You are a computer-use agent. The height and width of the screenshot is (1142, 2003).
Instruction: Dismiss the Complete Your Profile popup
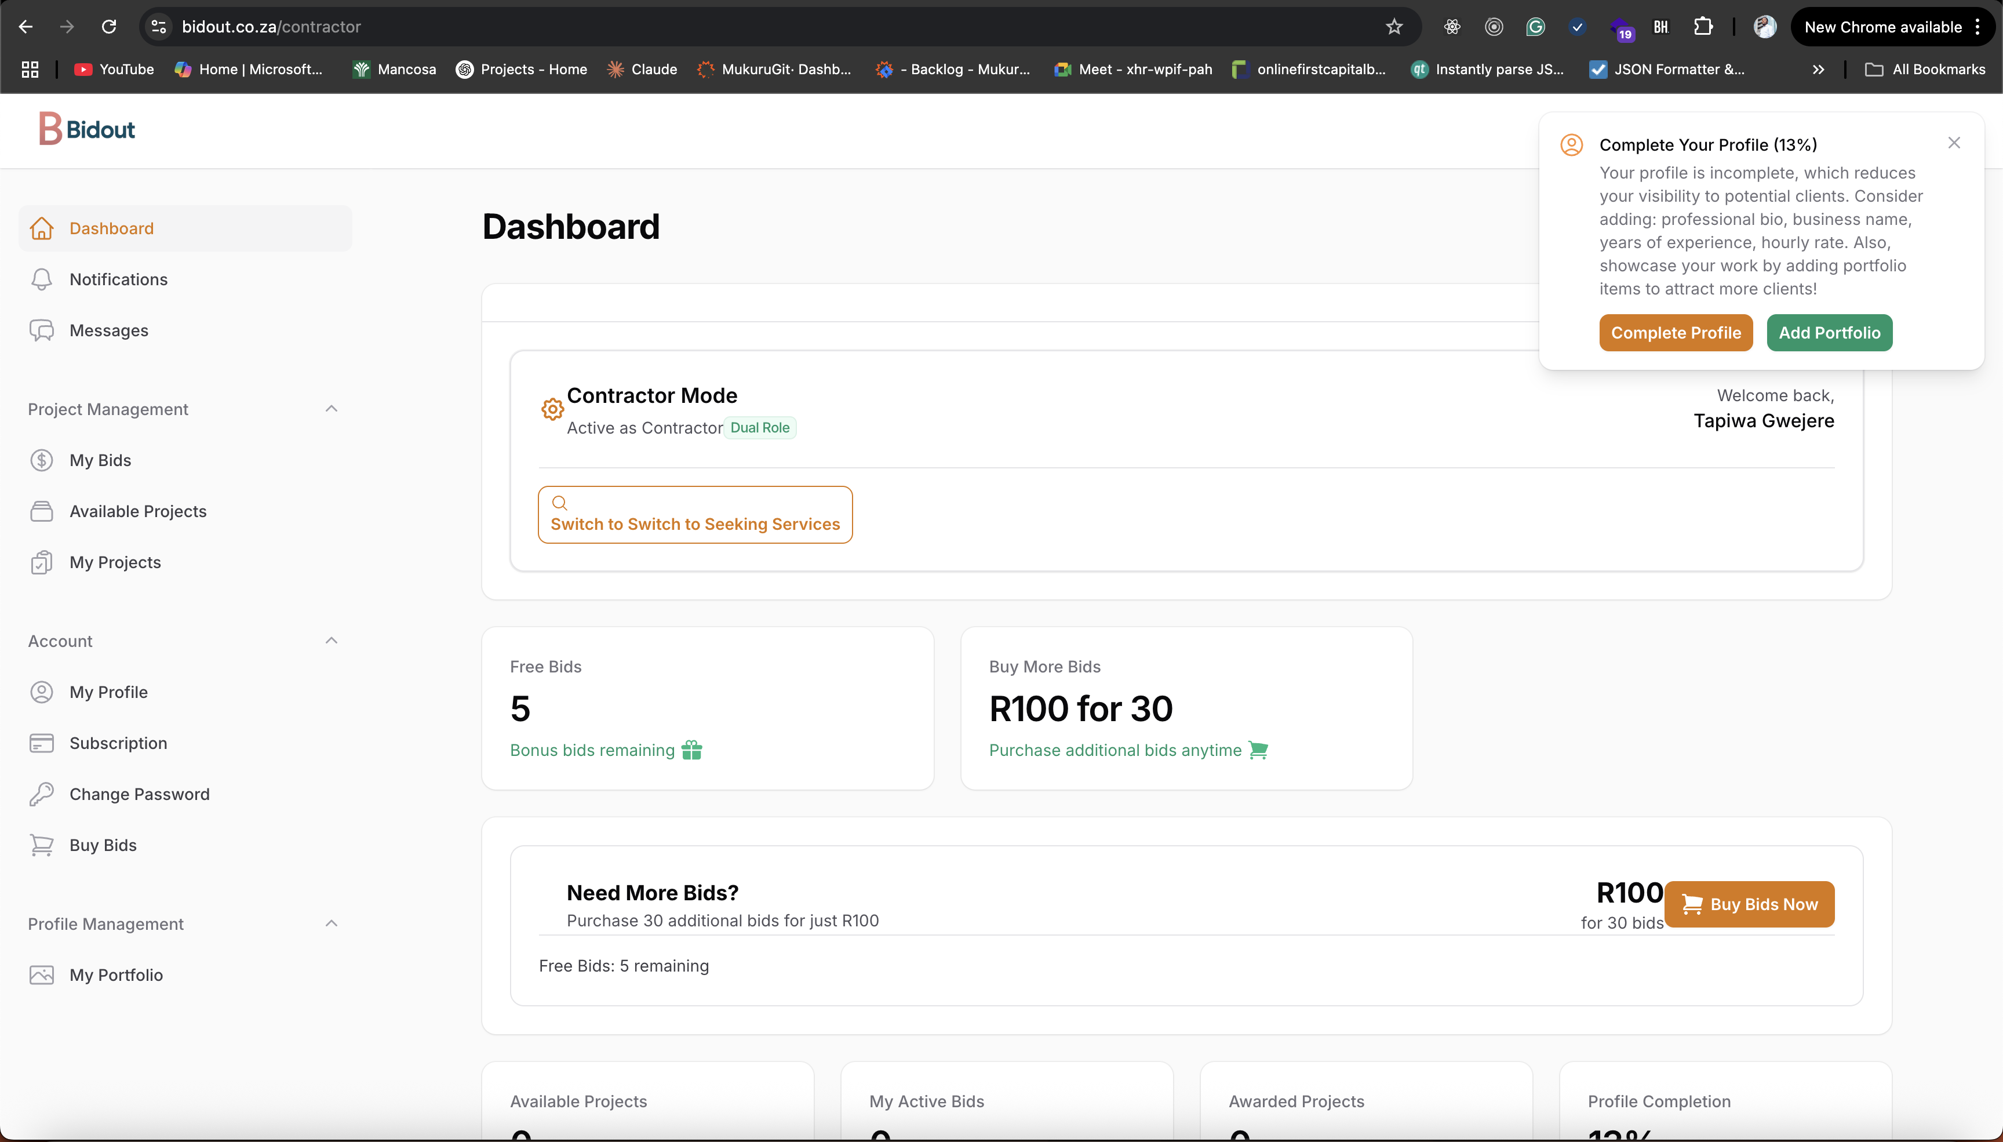pos(1954,143)
